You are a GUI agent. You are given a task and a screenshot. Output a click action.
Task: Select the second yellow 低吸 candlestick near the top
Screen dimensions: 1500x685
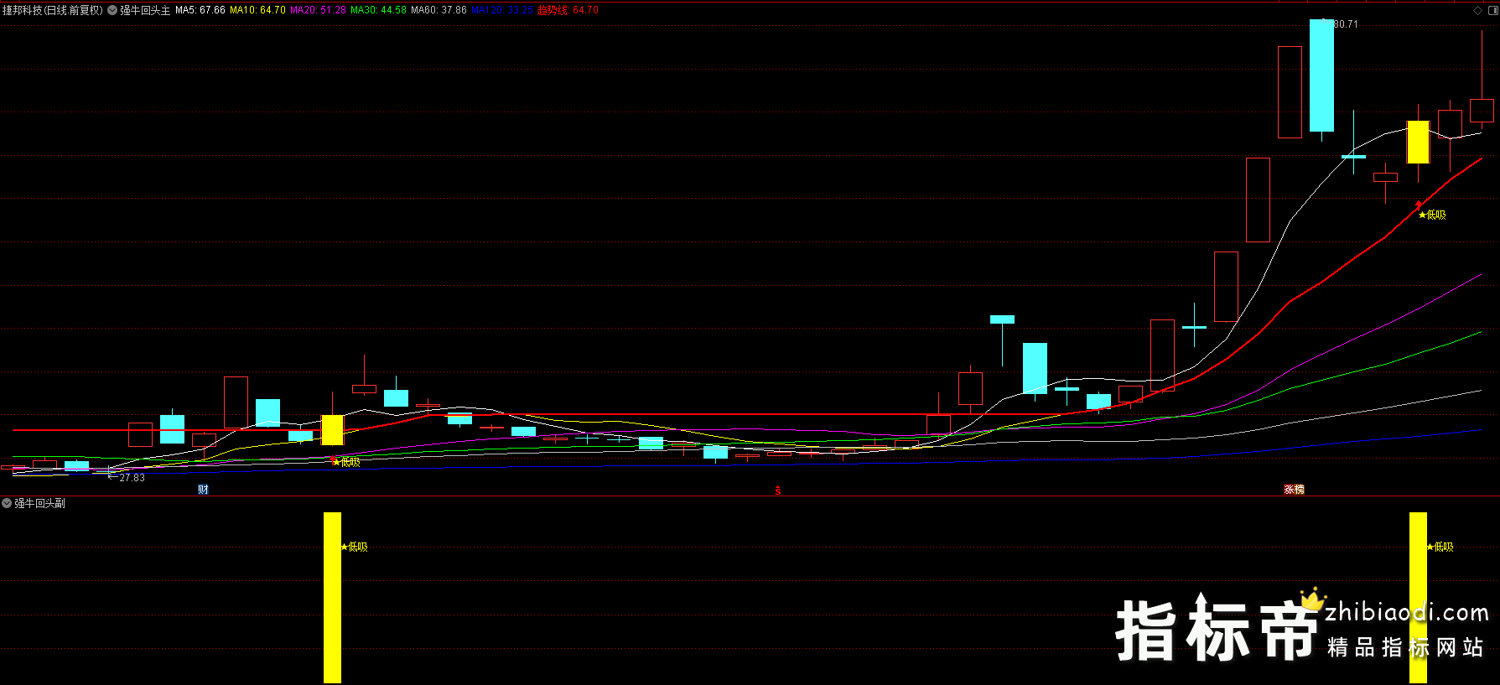1418,143
